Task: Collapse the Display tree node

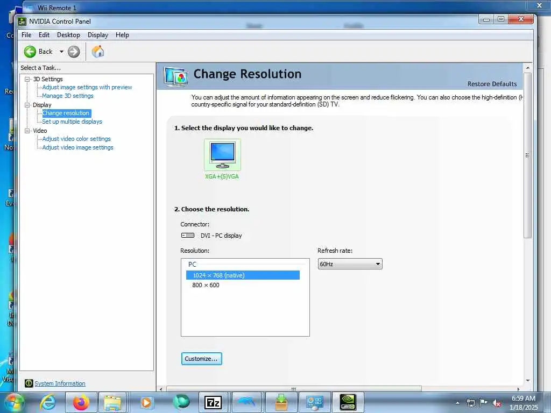Action: [x=27, y=105]
